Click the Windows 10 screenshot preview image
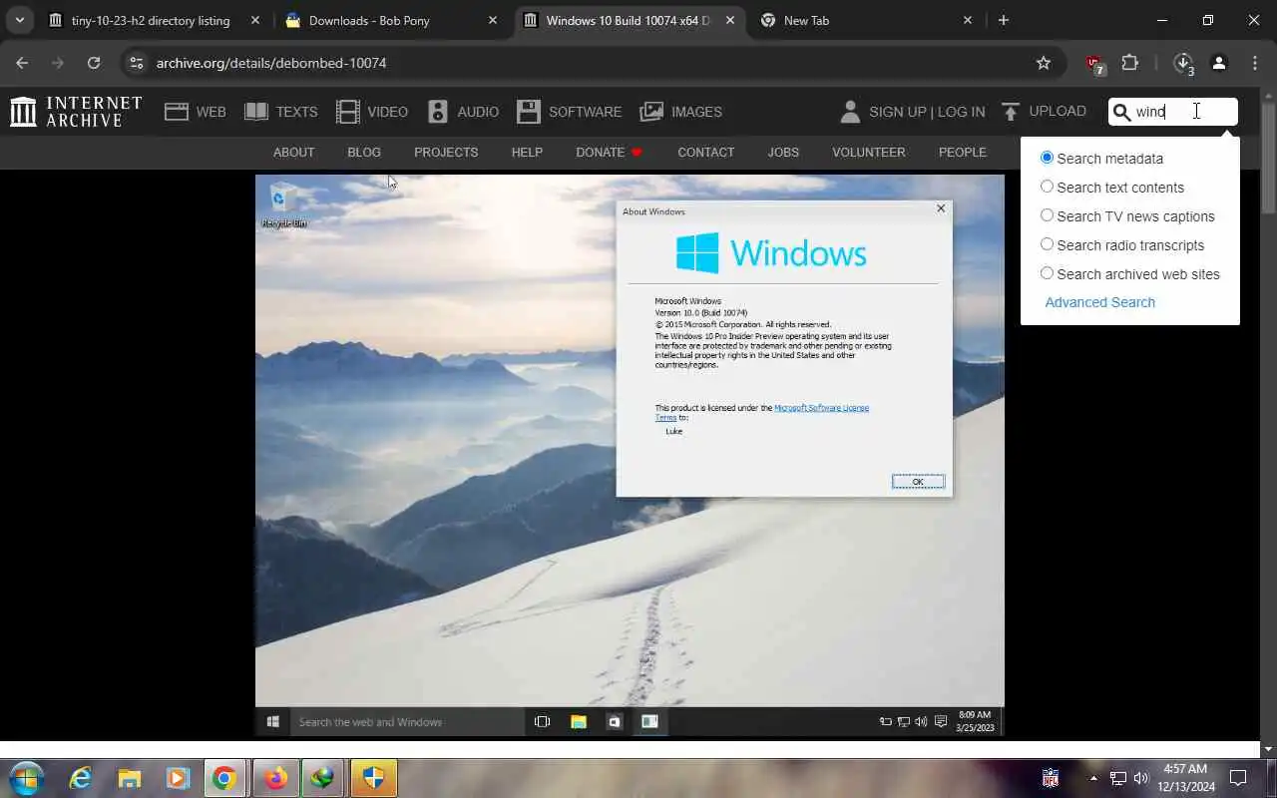This screenshot has width=1277, height=798. (630, 456)
